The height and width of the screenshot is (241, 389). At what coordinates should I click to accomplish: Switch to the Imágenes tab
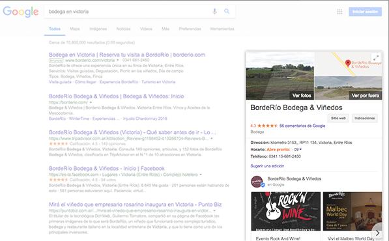[98, 29]
